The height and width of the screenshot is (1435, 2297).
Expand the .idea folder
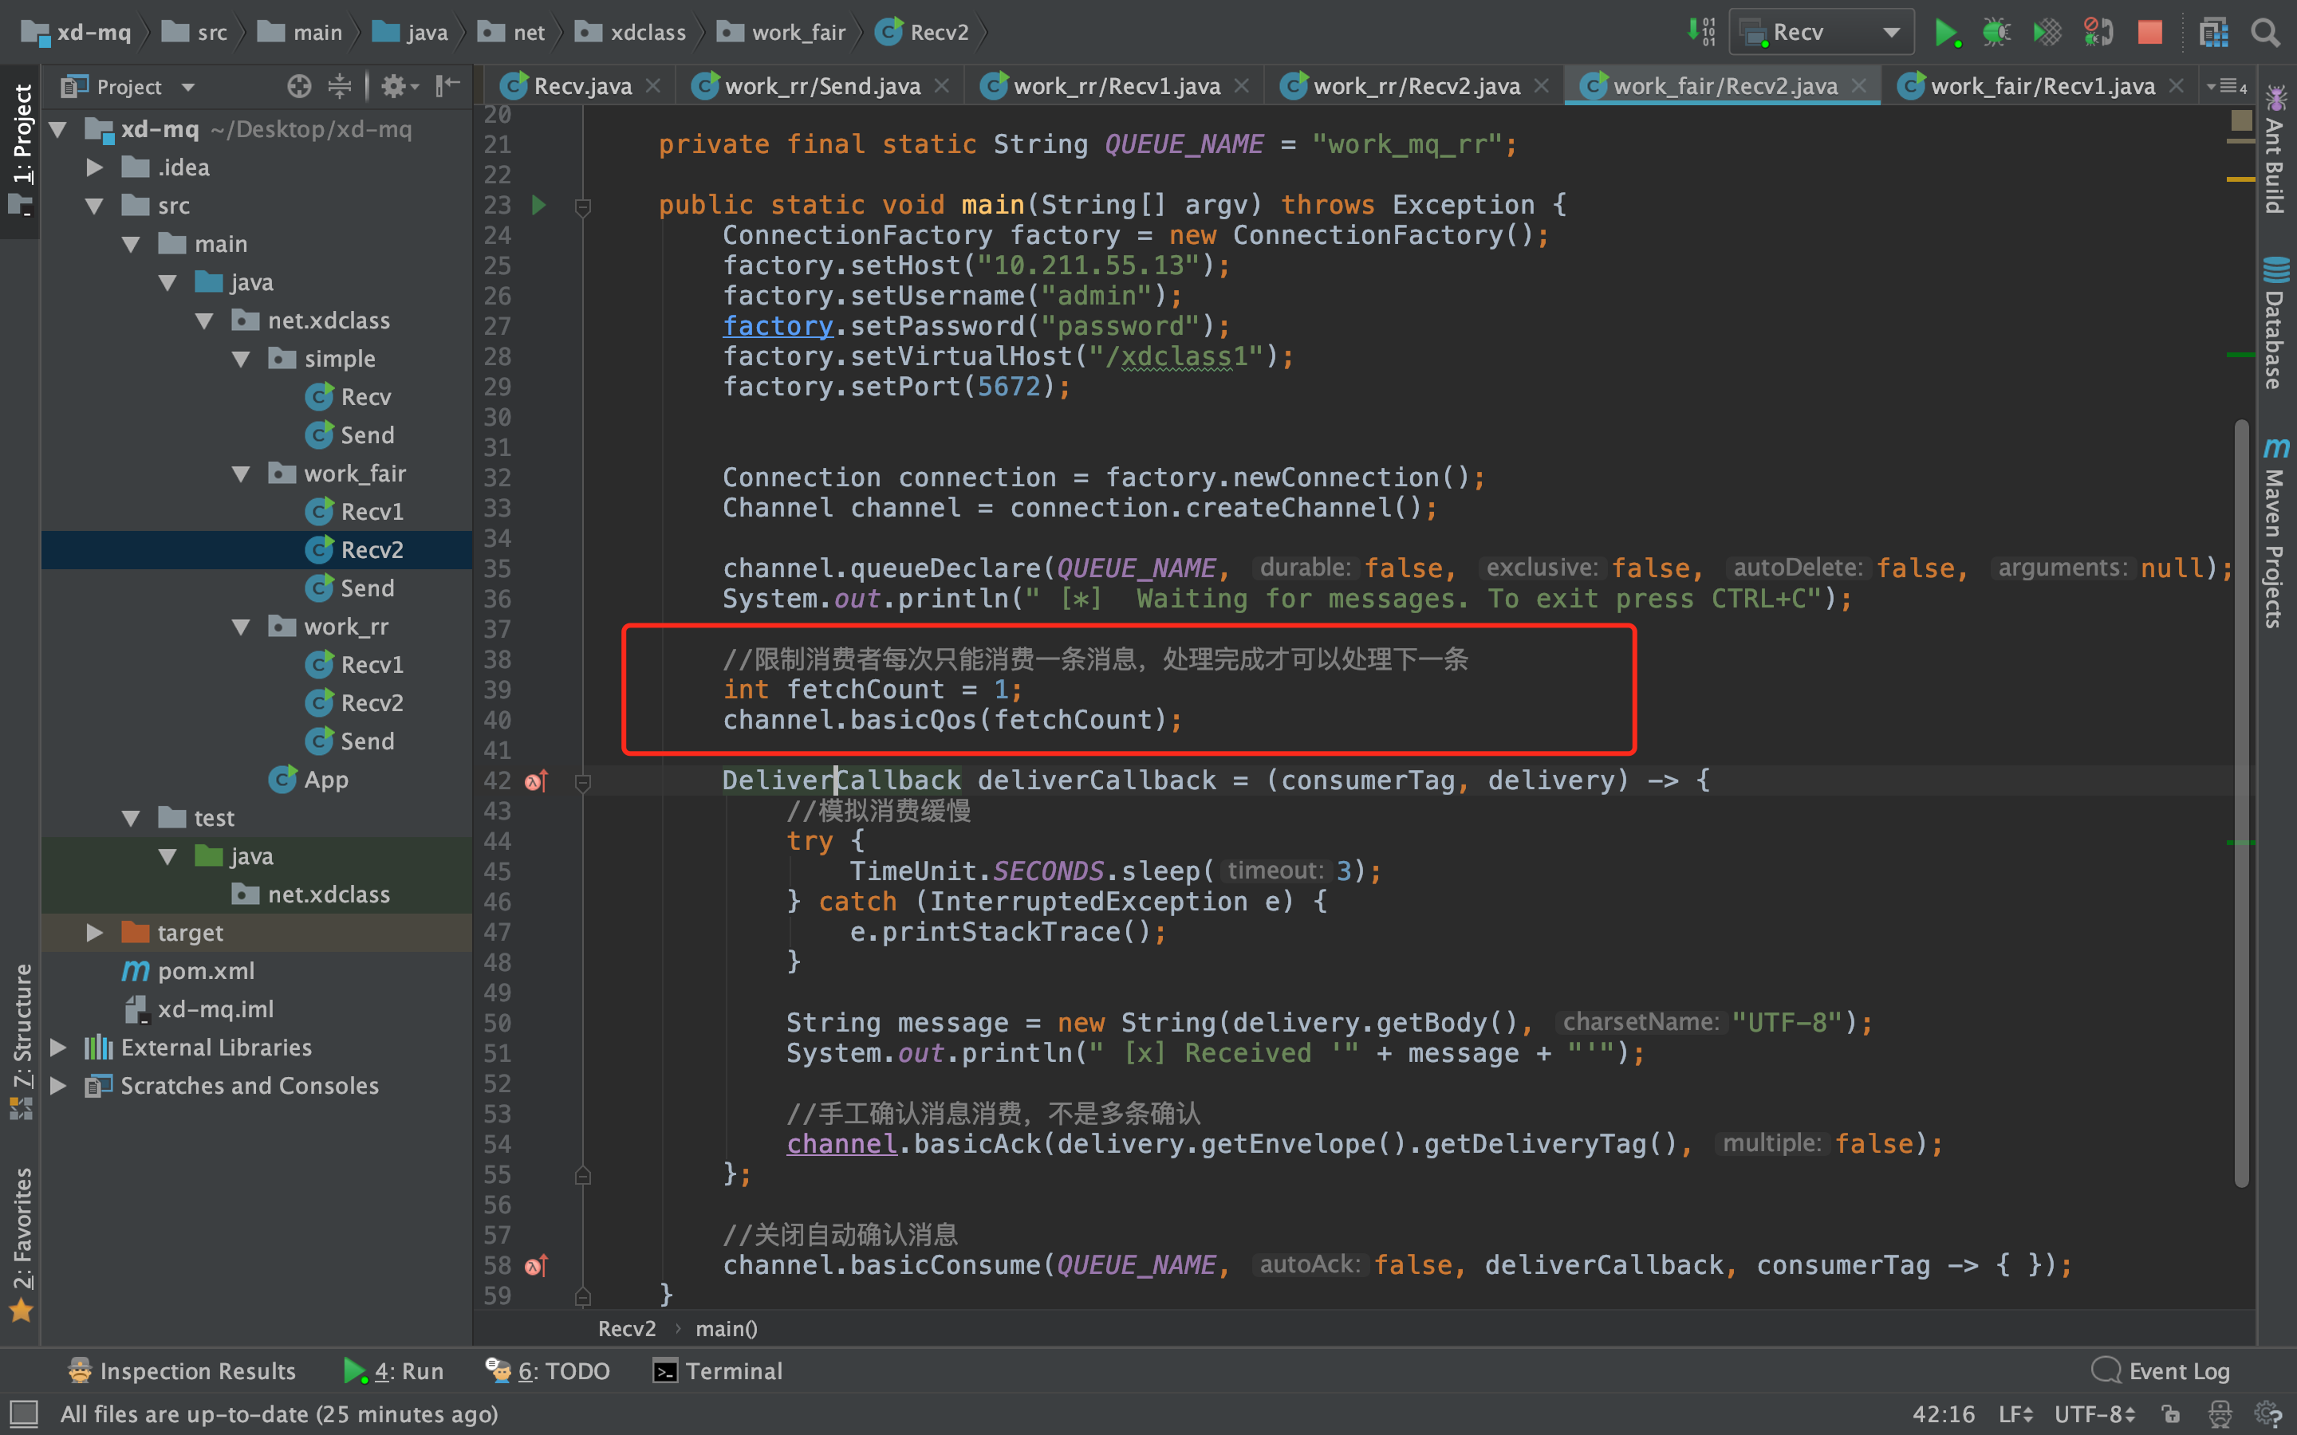pos(94,167)
